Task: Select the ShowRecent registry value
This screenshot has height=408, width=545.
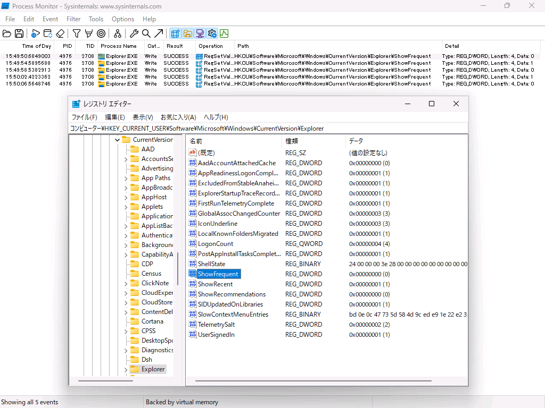Action: [215, 284]
